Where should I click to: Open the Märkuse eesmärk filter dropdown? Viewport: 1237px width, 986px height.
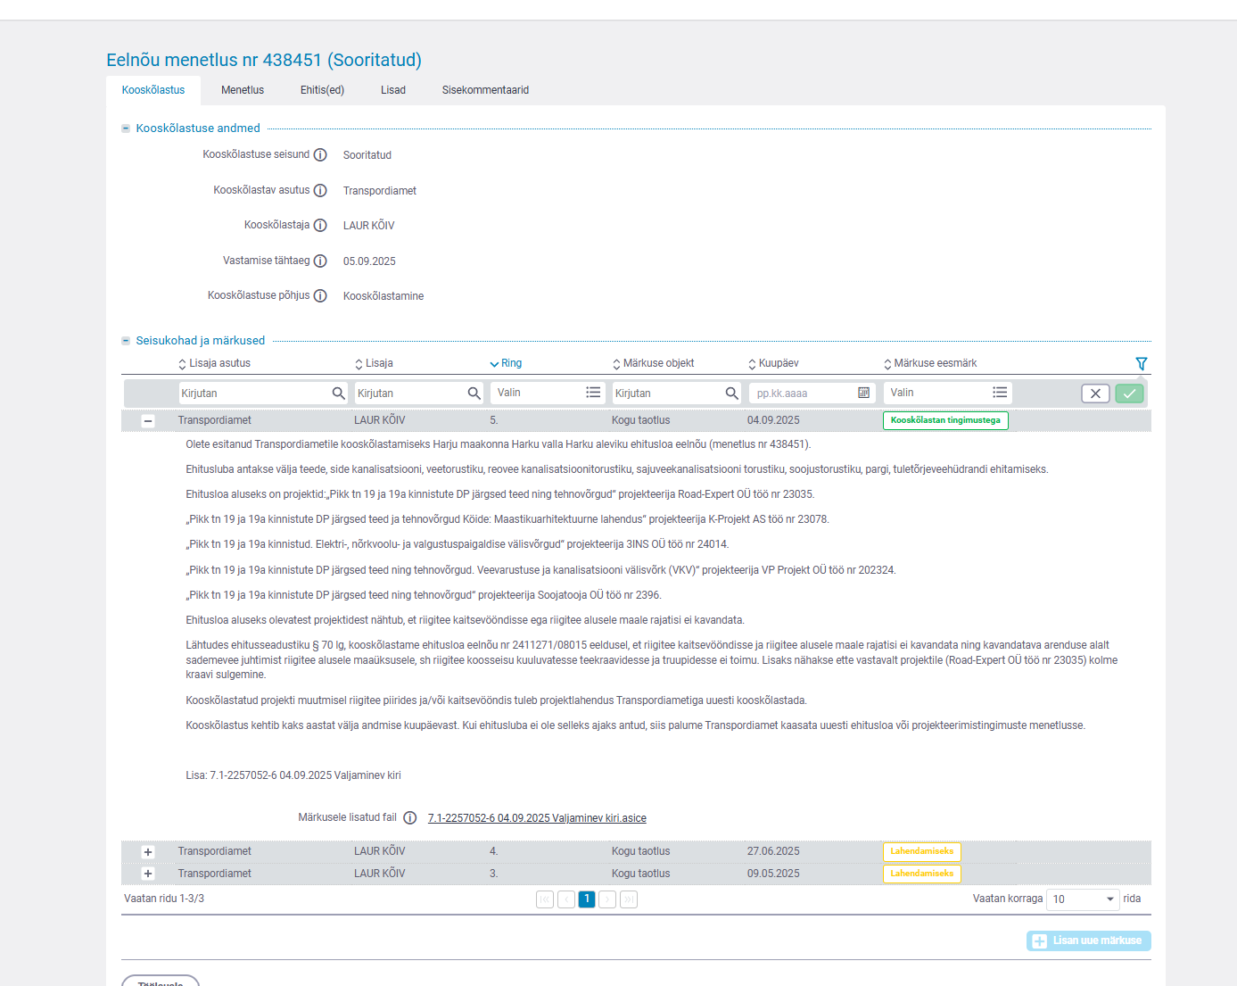pyautogui.click(x=947, y=394)
